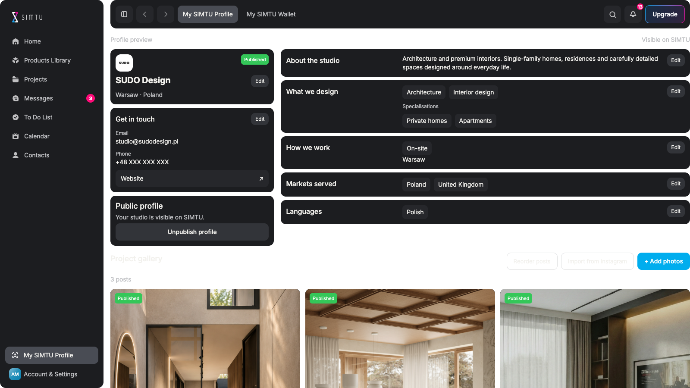This screenshot has height=388, width=690.
Task: Open notifications bell icon
Action: point(633,14)
